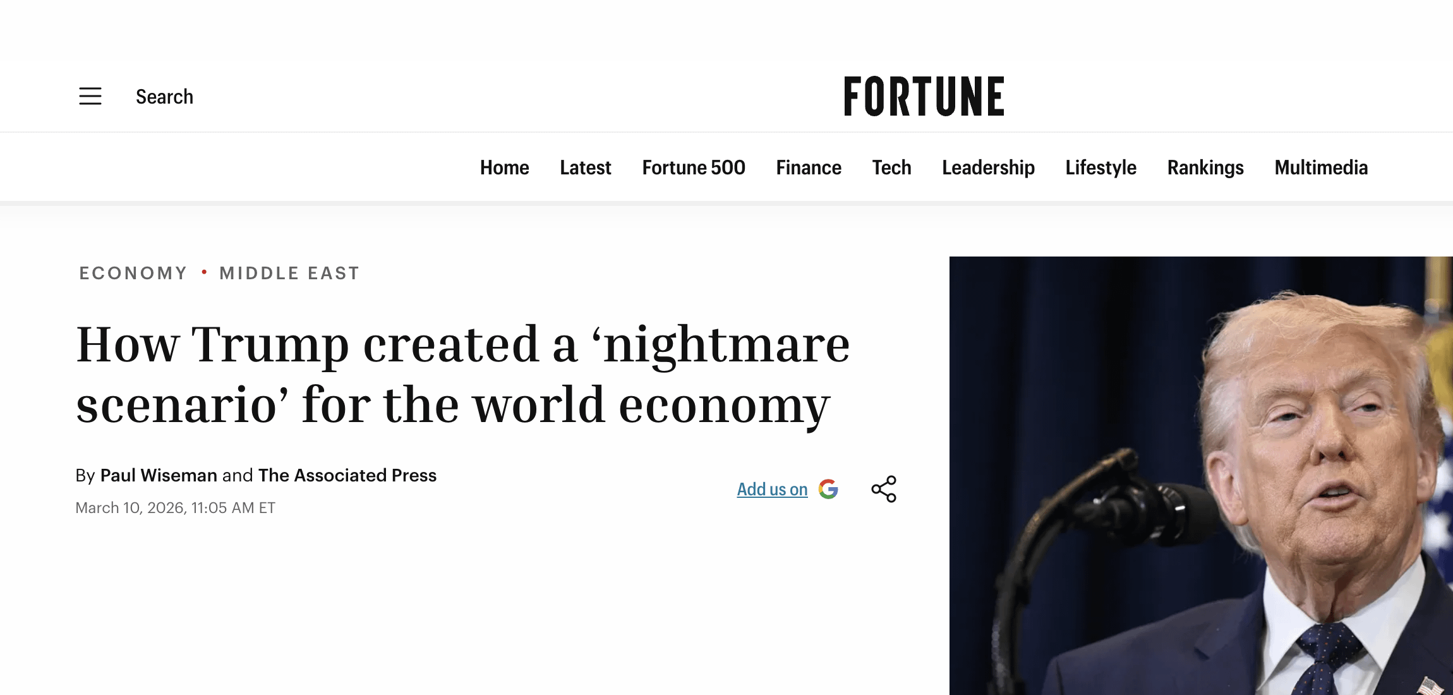
Task: Open The Associated Press author link
Action: tap(347, 475)
